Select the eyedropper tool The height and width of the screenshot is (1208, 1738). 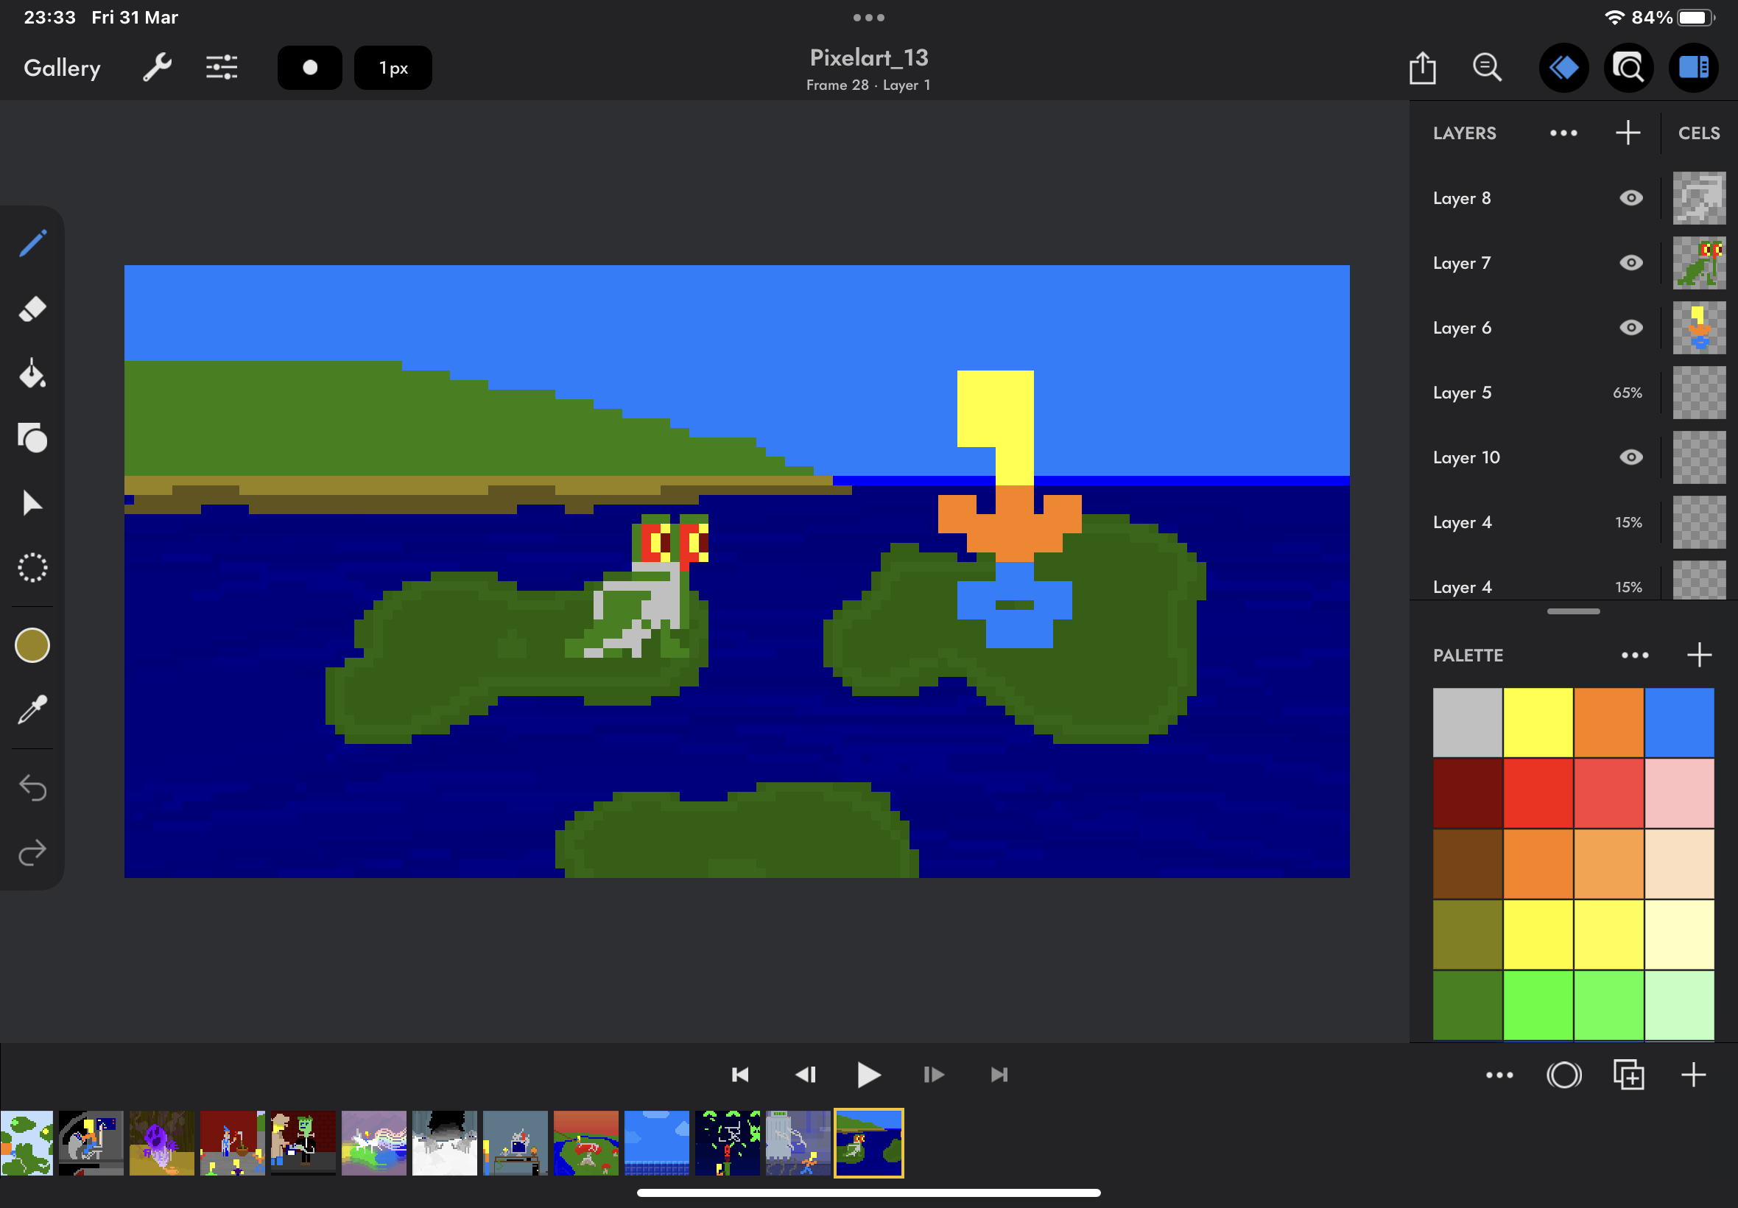(x=32, y=710)
